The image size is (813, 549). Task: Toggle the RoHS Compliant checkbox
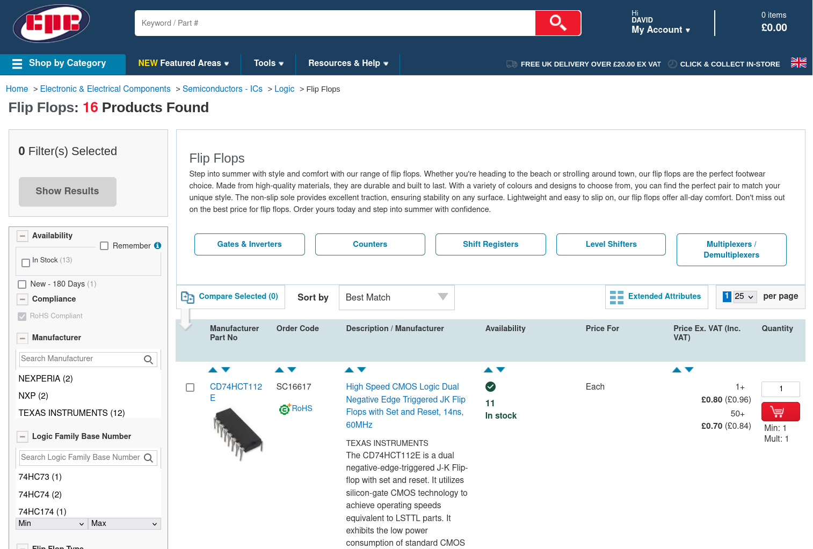(22, 317)
